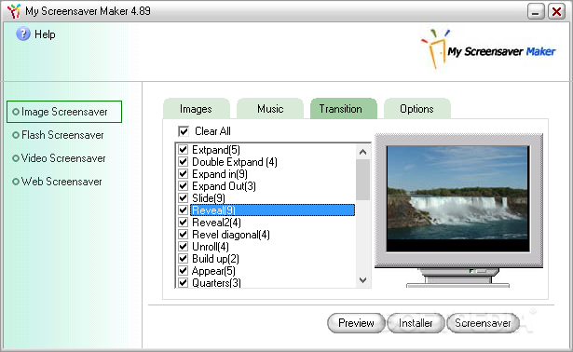
Task: Uncheck the Quarters(3) checkbox
Action: 184,282
